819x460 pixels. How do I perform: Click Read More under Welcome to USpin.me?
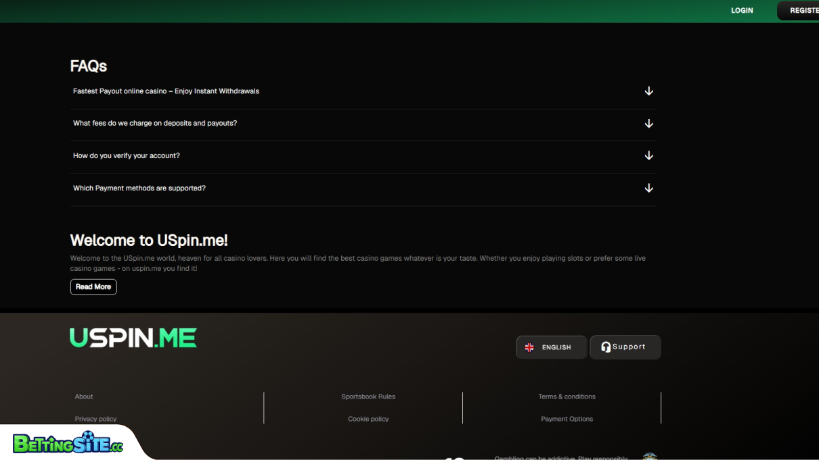coord(93,286)
